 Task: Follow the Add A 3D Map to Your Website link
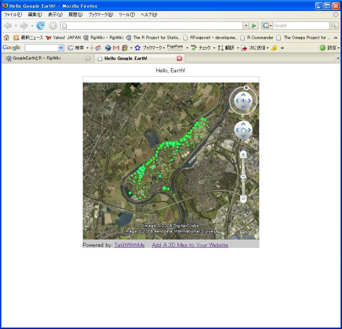click(x=190, y=245)
